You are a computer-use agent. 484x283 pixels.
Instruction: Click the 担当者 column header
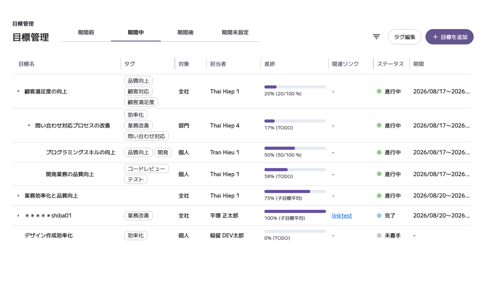[x=218, y=64]
